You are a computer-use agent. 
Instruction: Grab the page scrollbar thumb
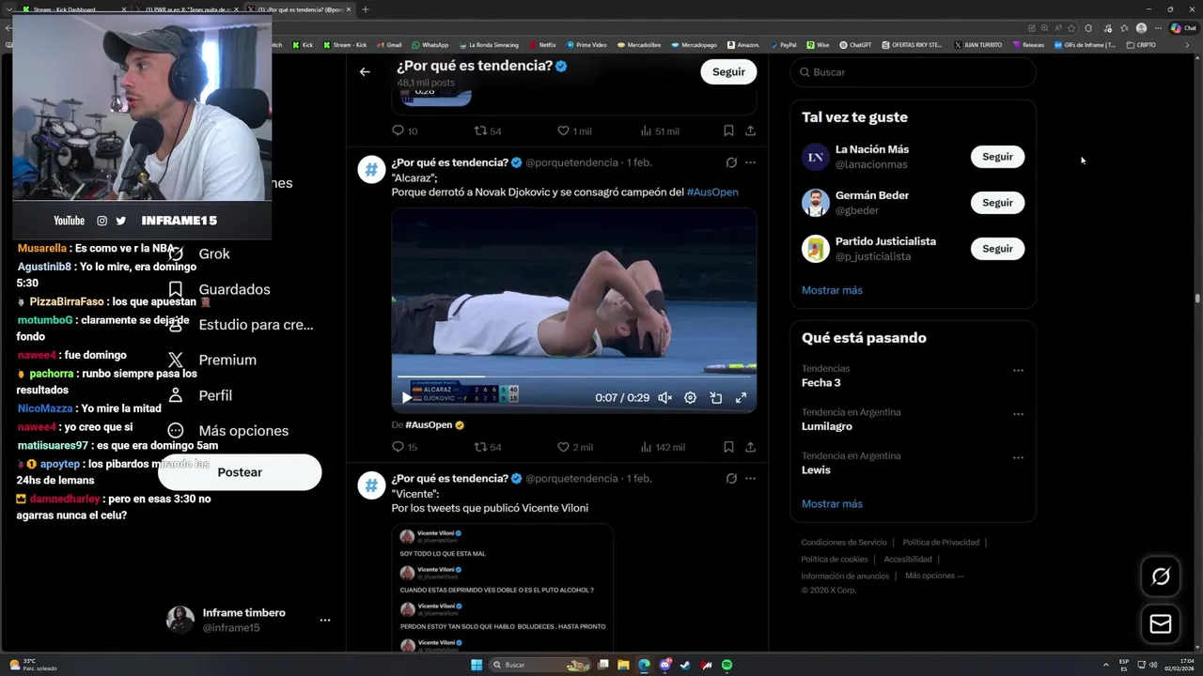tap(1197, 299)
